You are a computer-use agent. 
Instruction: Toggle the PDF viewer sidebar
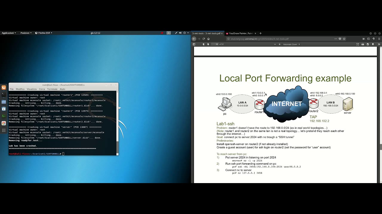pyautogui.click(x=194, y=44)
